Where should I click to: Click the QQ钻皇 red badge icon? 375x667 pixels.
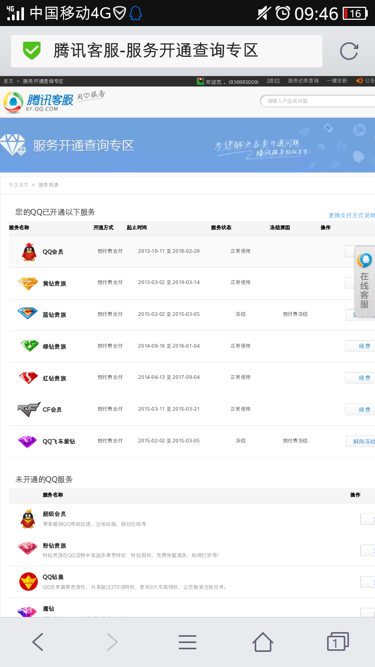pyautogui.click(x=29, y=582)
